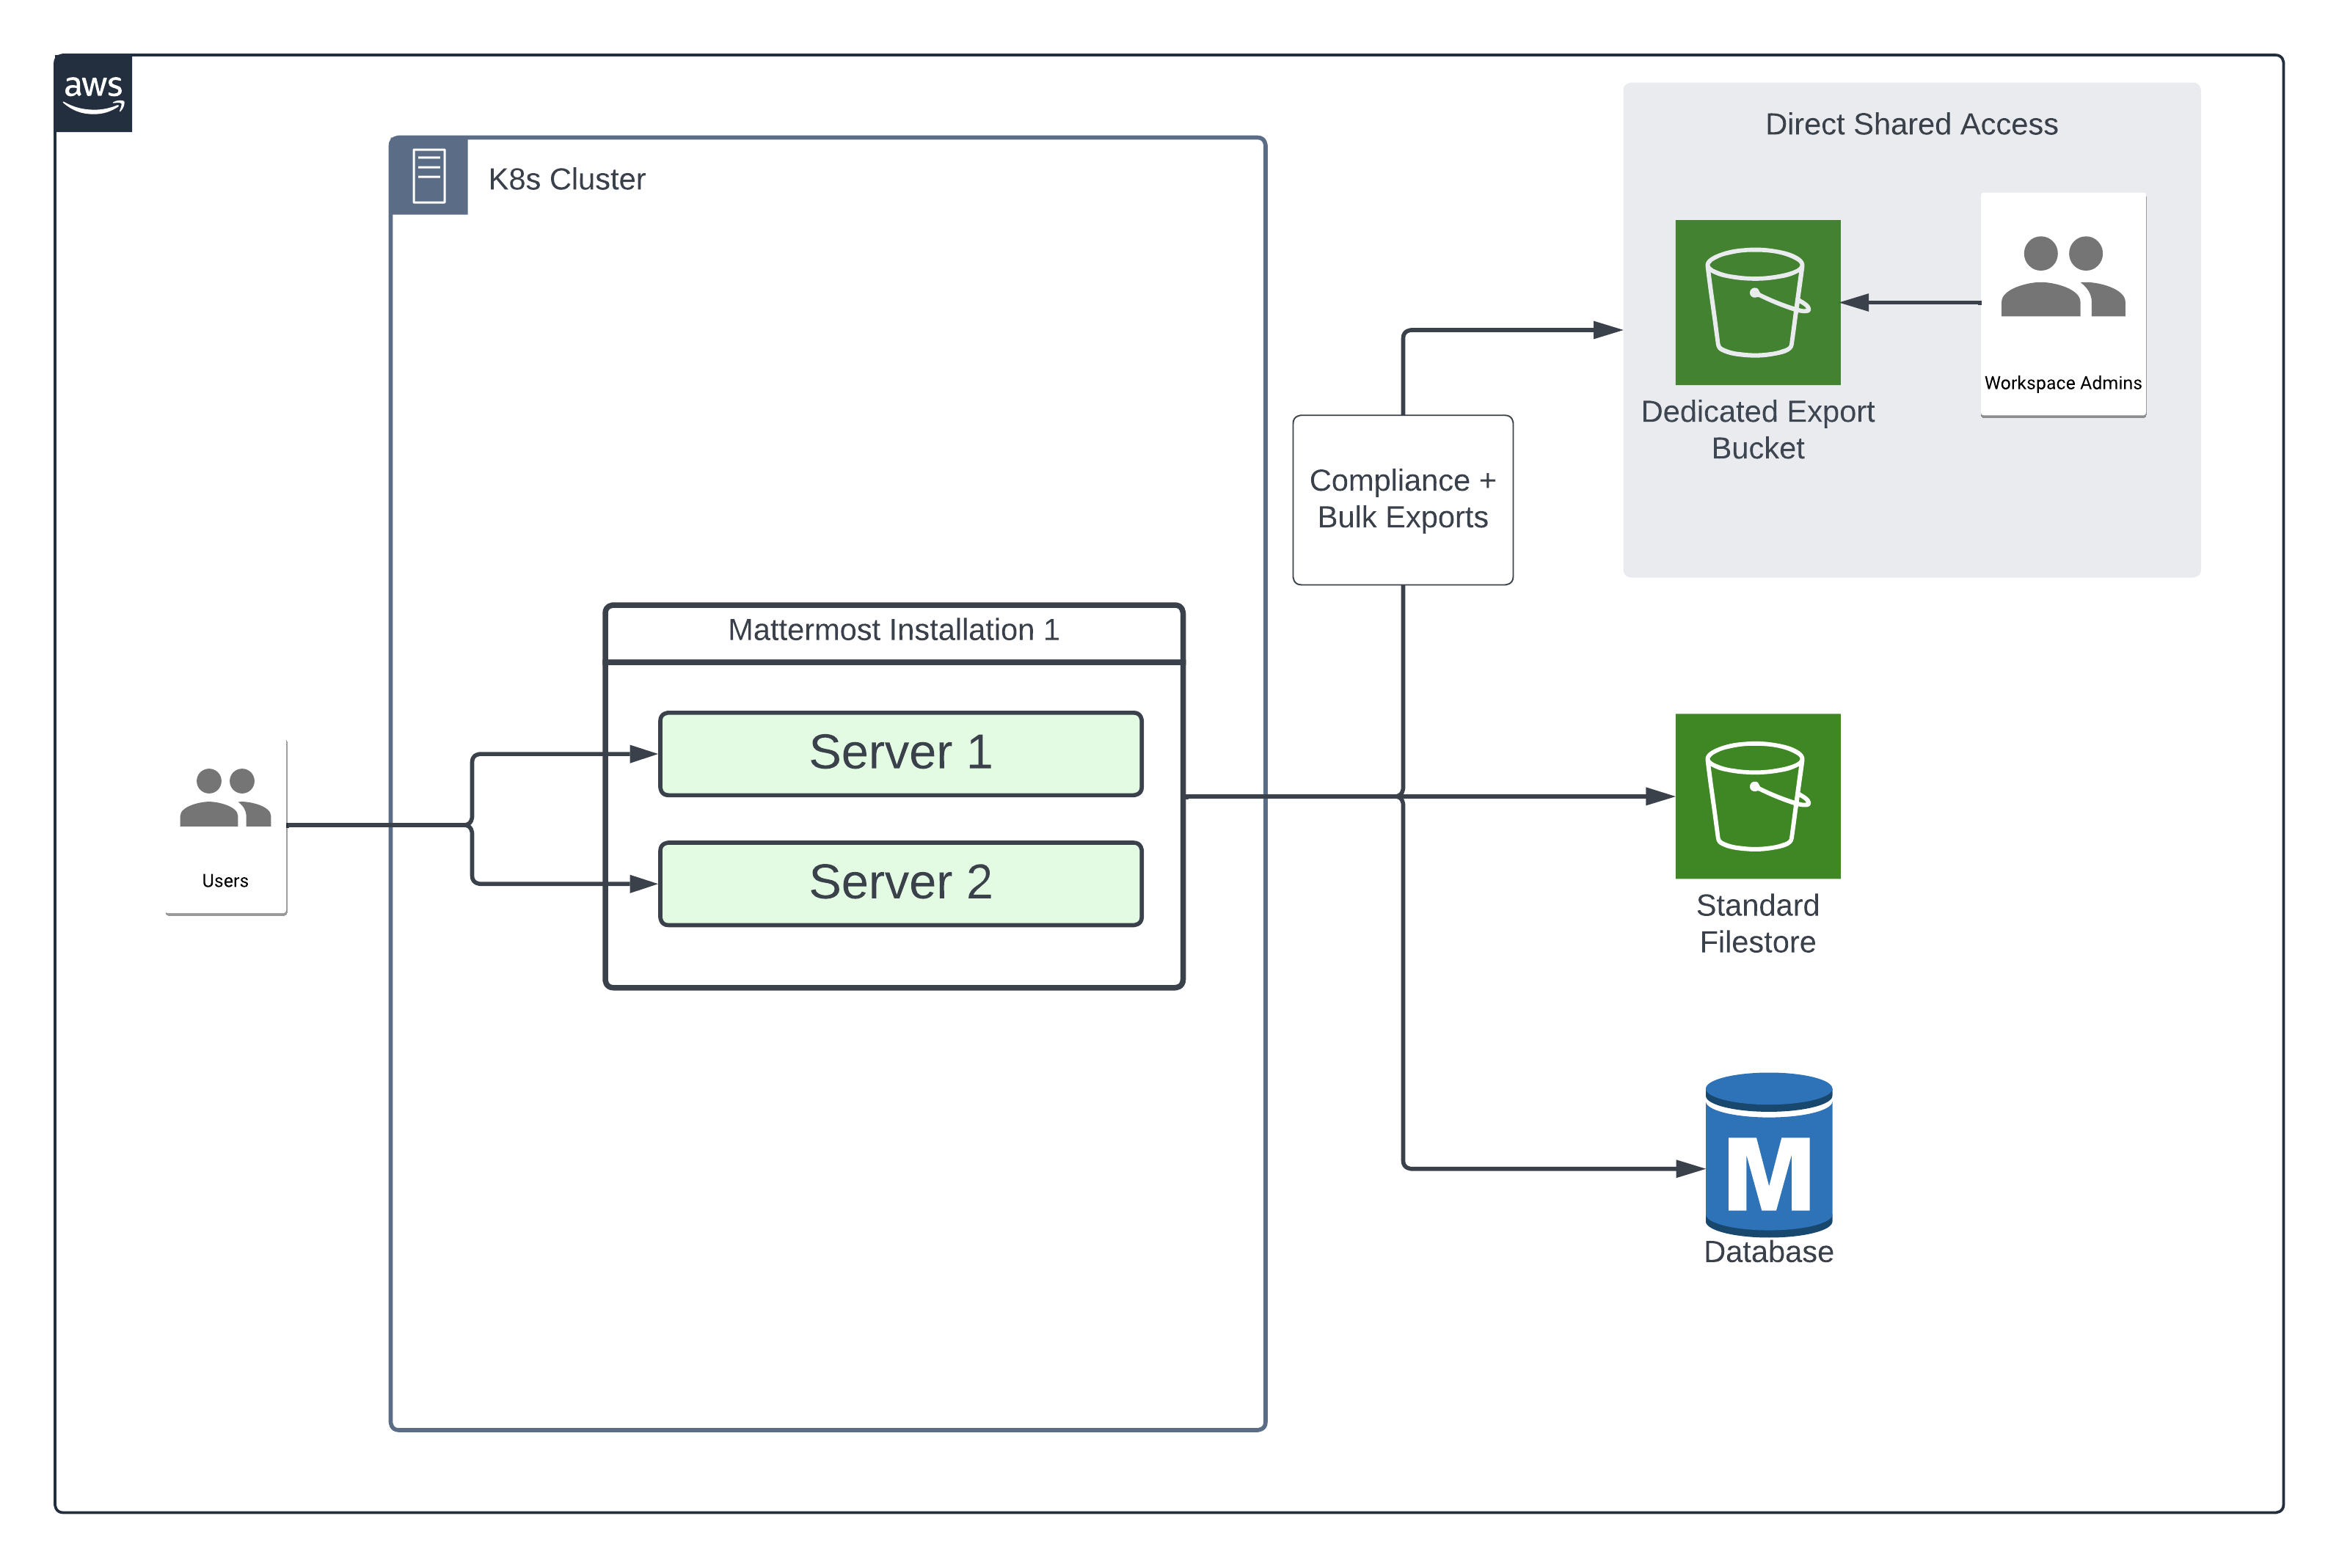Click the Workspace Admins label
The height and width of the screenshot is (1568, 2339).
2063,383
